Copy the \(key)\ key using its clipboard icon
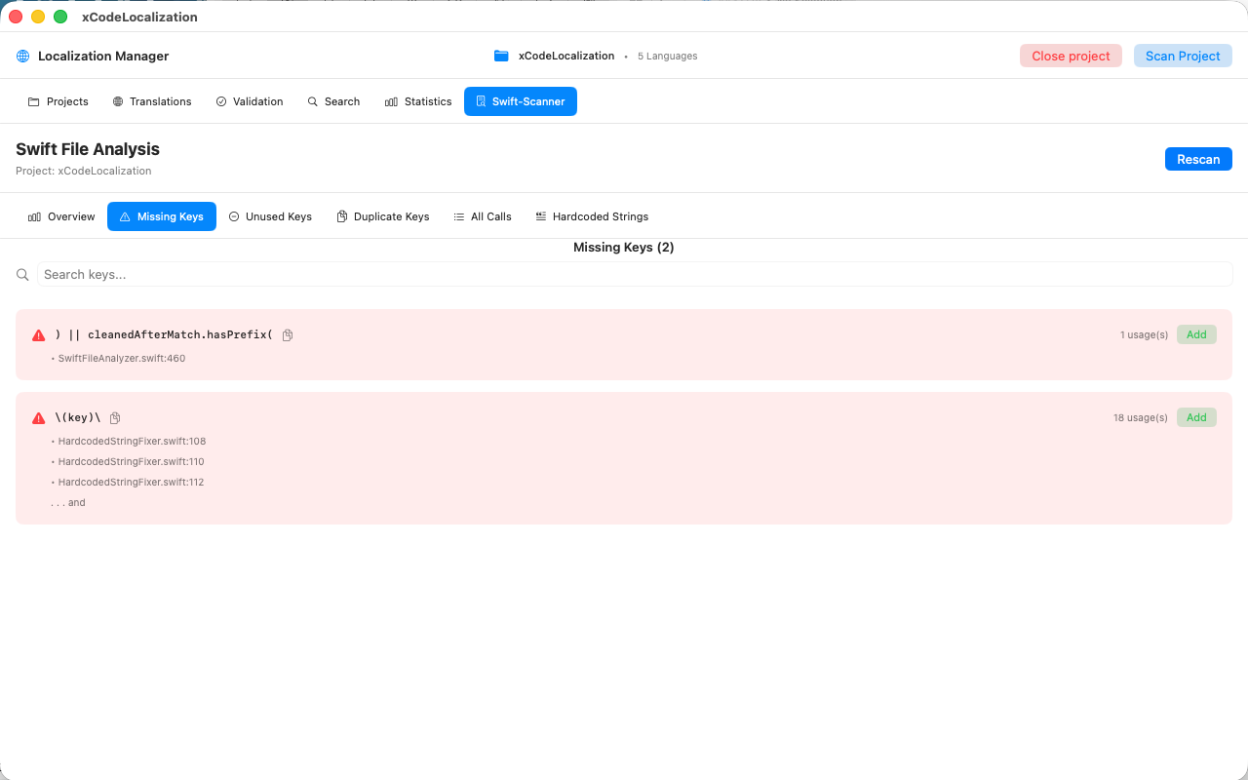Viewport: 1248px width, 780px height. (114, 417)
